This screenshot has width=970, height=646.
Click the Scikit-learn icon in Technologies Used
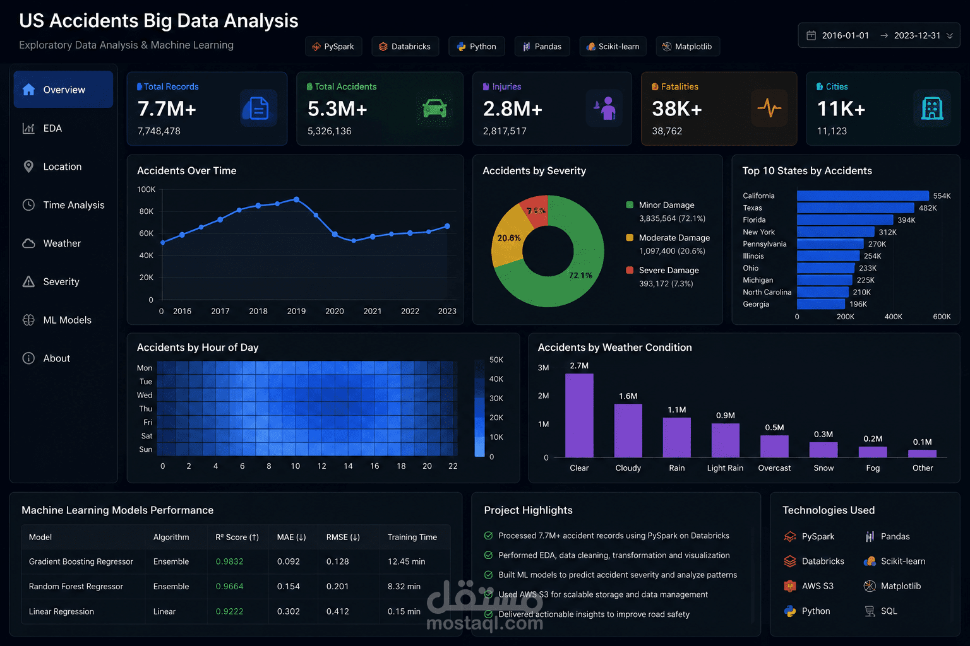coord(870,561)
